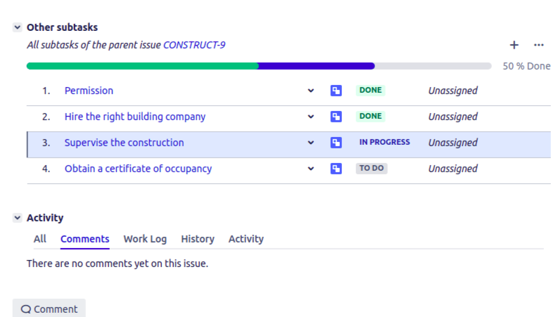Open parent issue CONSTRUCT-9 link
Screen dimensions: 558x317
click(194, 45)
